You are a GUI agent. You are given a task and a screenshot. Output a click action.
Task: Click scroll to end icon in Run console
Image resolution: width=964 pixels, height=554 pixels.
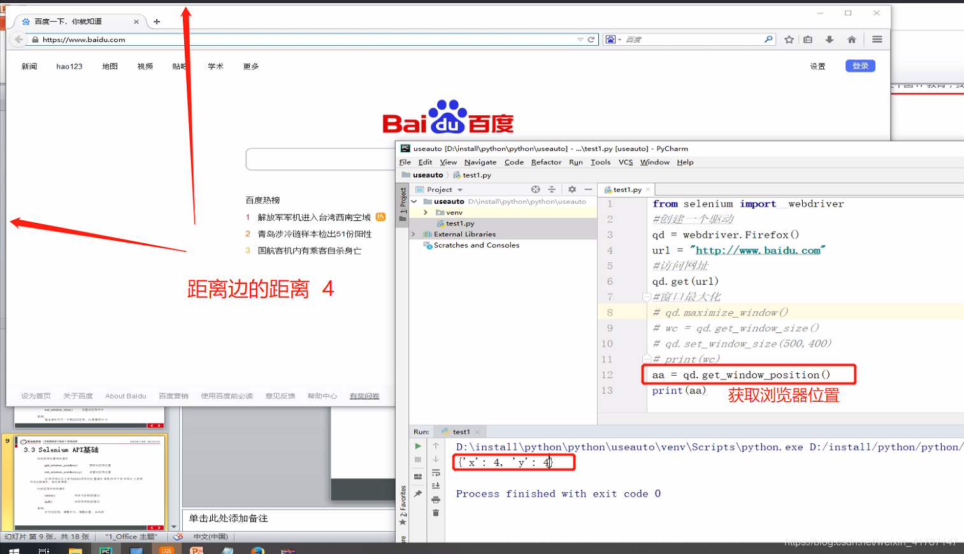pos(436,486)
